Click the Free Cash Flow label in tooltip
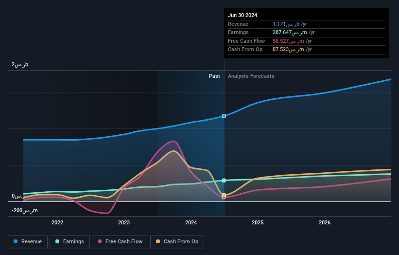The height and width of the screenshot is (255, 399). [246, 41]
